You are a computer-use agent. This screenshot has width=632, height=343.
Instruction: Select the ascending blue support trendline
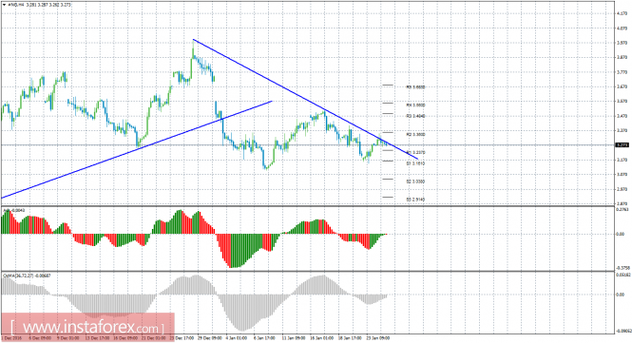pos(137,149)
